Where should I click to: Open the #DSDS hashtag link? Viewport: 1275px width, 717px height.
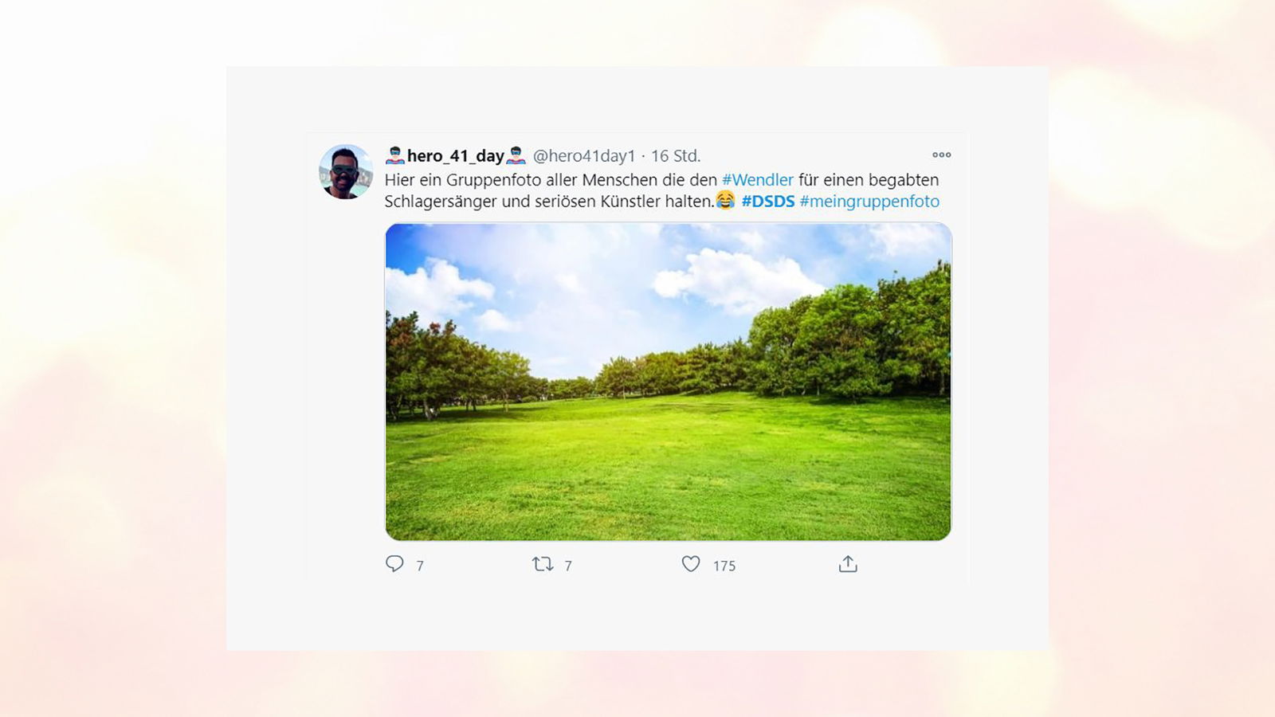coord(768,202)
